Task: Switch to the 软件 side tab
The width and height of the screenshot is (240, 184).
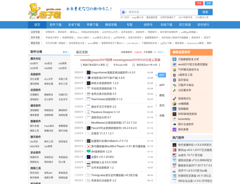Action: tap(162, 75)
